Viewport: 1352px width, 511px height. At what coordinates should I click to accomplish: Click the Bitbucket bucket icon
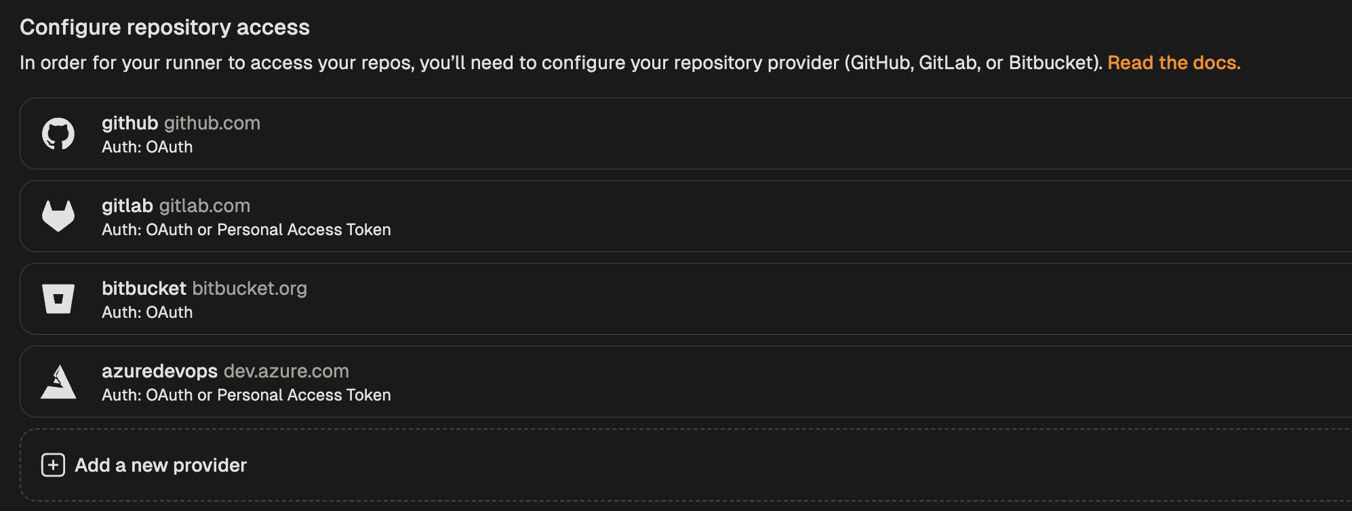click(x=58, y=299)
